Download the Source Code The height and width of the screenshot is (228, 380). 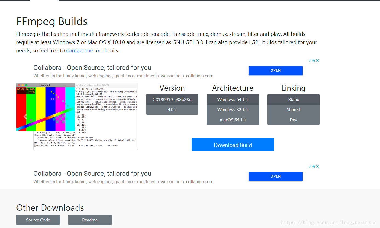click(38, 220)
